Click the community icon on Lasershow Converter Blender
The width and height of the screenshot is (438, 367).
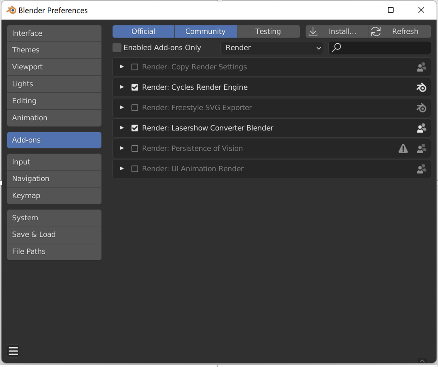(x=421, y=128)
